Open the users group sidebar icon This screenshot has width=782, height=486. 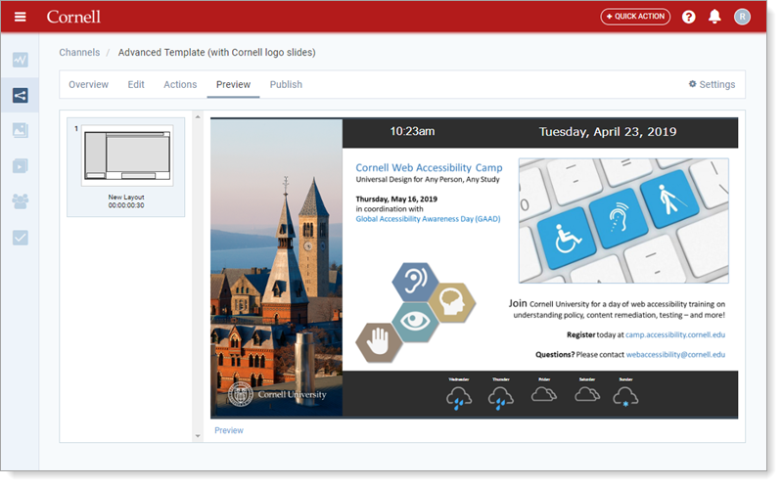click(x=20, y=201)
